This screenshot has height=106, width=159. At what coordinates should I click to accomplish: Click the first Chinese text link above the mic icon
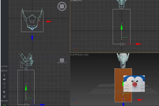[x=4, y=66]
